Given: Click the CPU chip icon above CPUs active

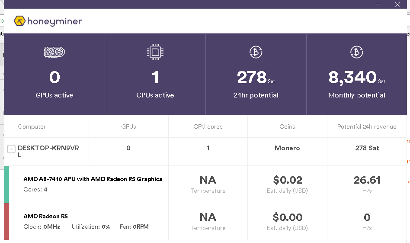Looking at the screenshot, I should click(x=155, y=52).
